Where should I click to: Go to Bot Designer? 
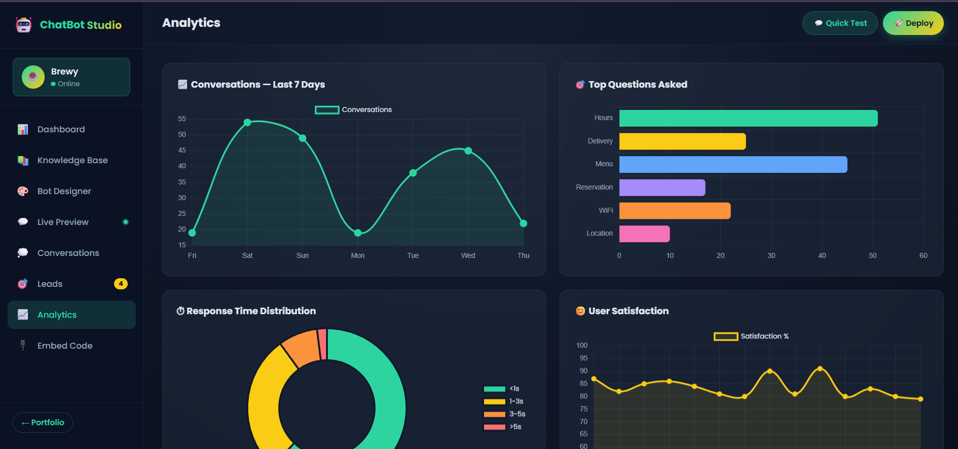71,191
